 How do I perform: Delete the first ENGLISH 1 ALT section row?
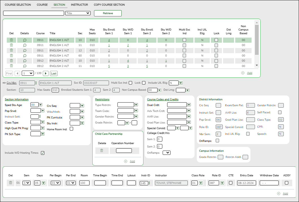coord(11,40)
